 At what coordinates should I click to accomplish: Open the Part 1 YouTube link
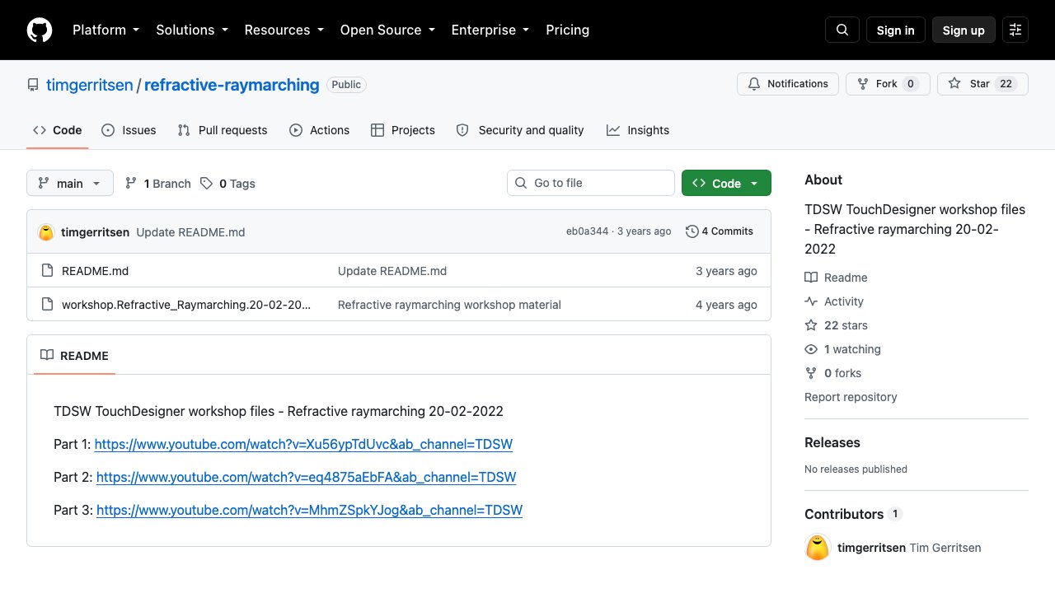pyautogui.click(x=303, y=445)
